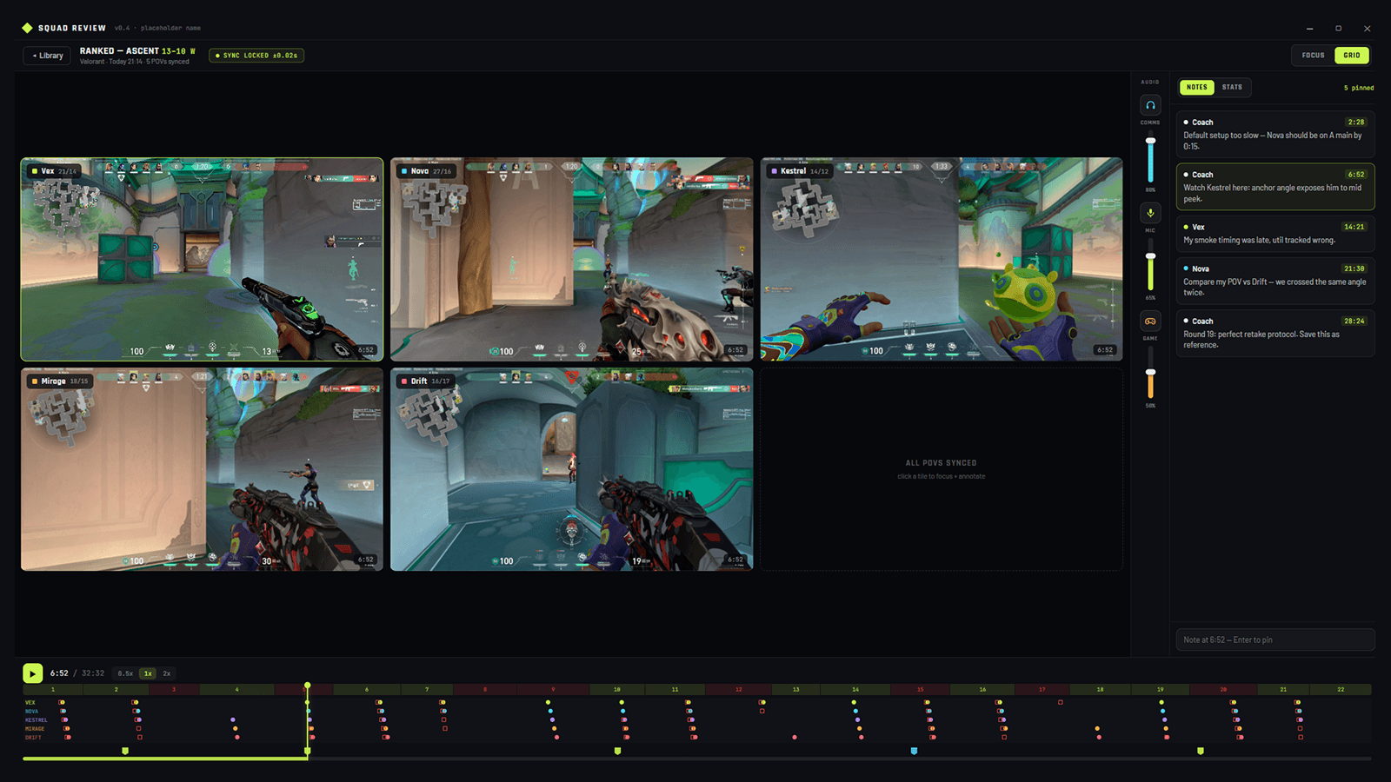The width and height of the screenshot is (1391, 782).
Task: Adjust the Game volume slider handle
Action: 1150,372
